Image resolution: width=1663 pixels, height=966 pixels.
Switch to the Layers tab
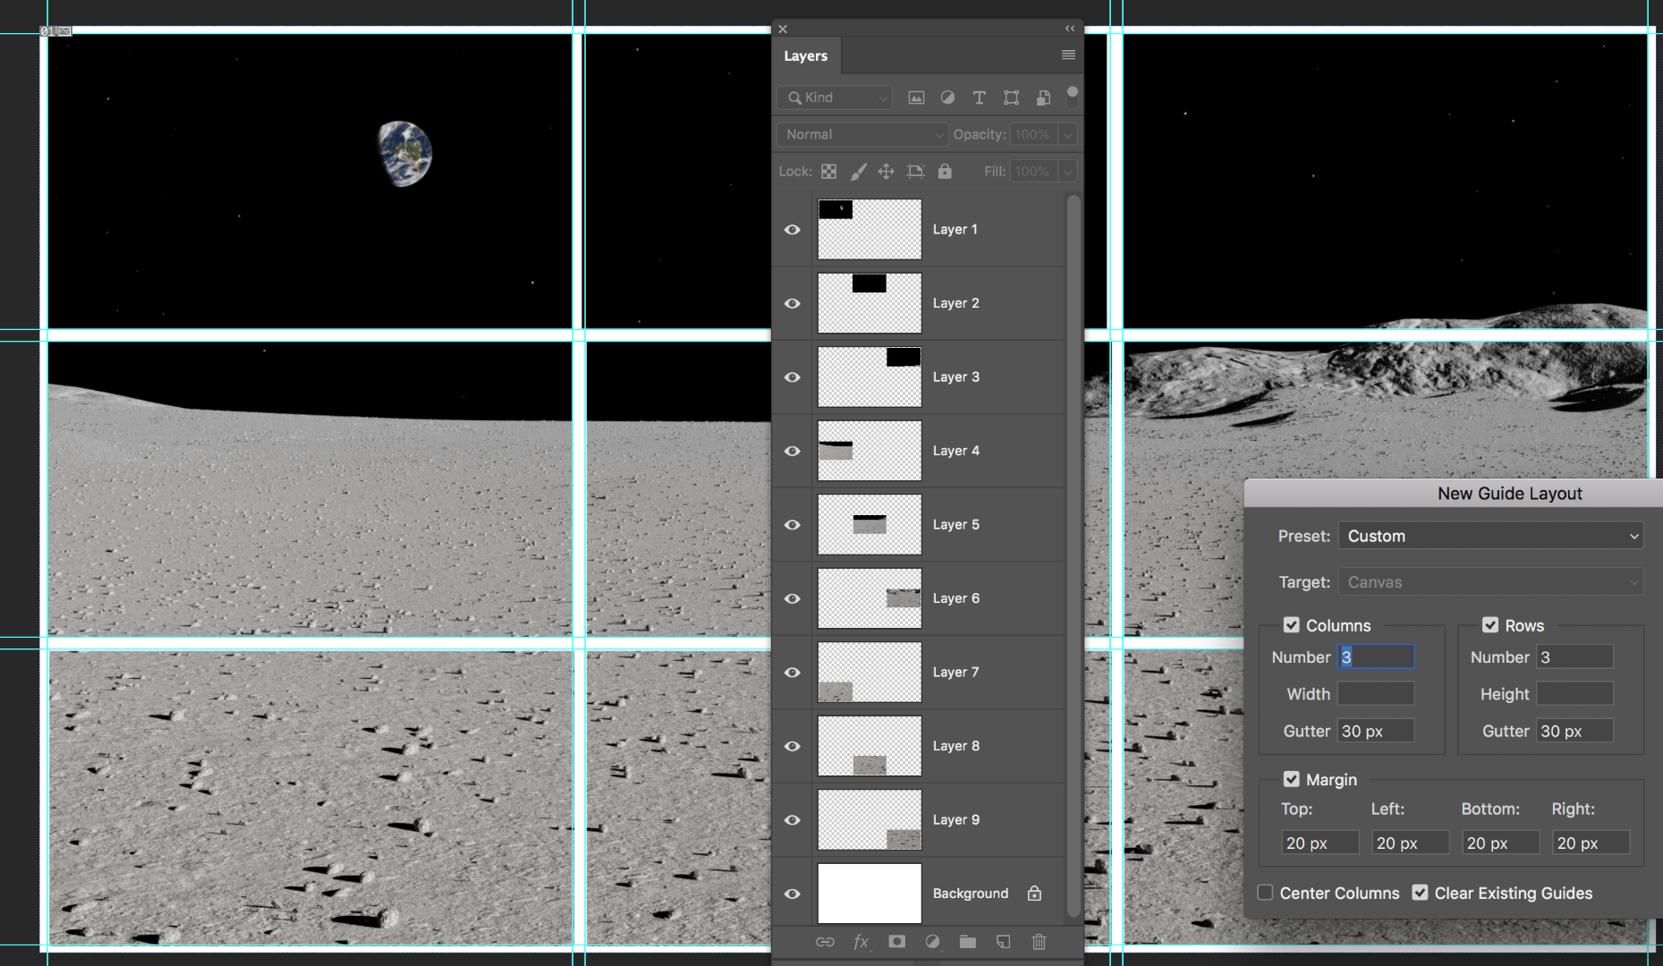pyautogui.click(x=805, y=55)
